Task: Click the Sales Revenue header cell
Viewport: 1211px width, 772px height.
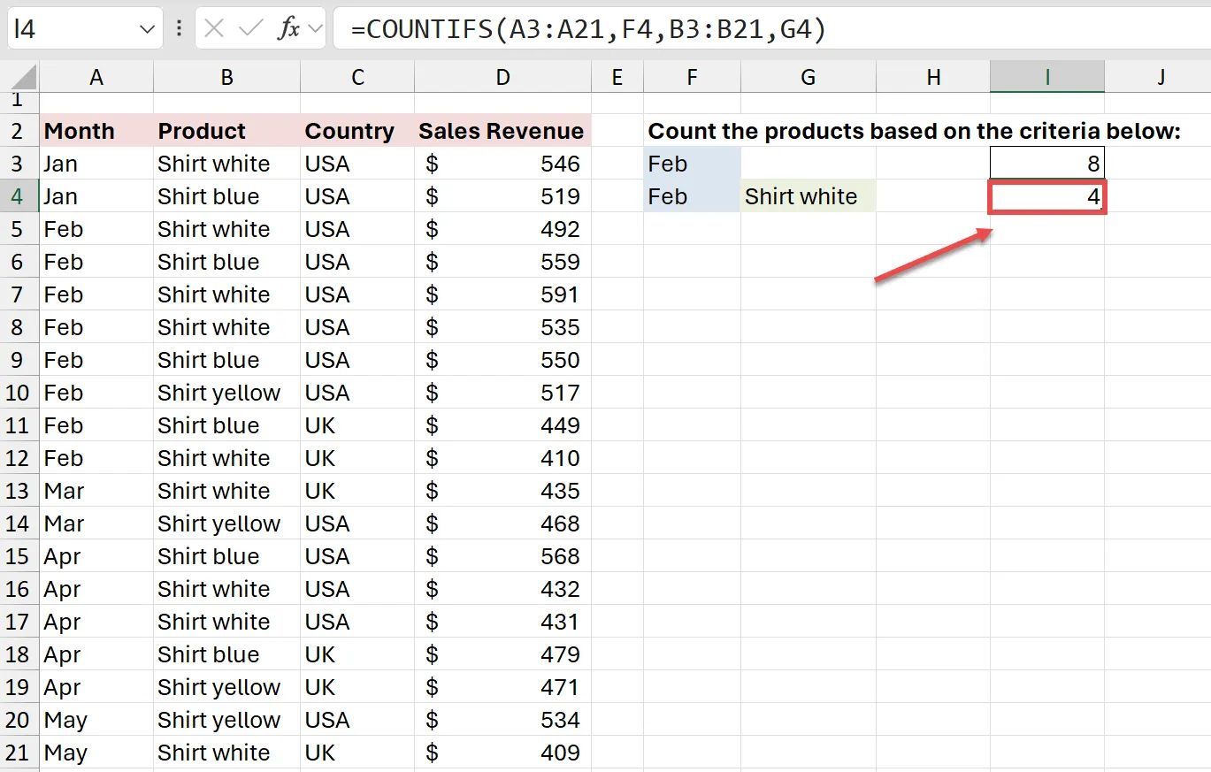Action: tap(501, 132)
